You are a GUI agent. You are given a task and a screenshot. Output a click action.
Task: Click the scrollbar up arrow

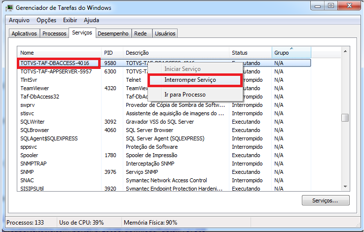(x=345, y=51)
